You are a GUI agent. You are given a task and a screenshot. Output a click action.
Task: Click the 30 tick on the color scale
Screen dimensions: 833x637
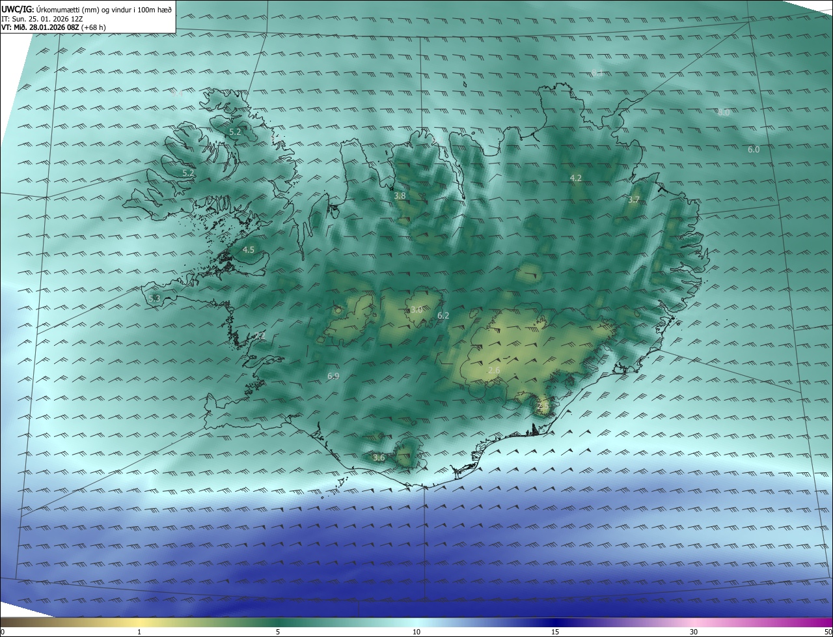pos(694,632)
